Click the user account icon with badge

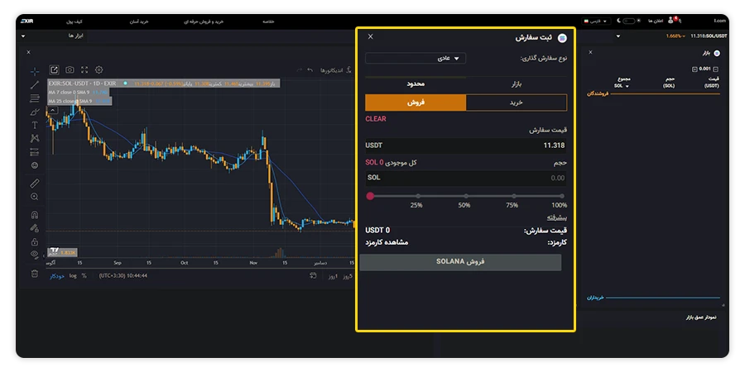tap(672, 21)
